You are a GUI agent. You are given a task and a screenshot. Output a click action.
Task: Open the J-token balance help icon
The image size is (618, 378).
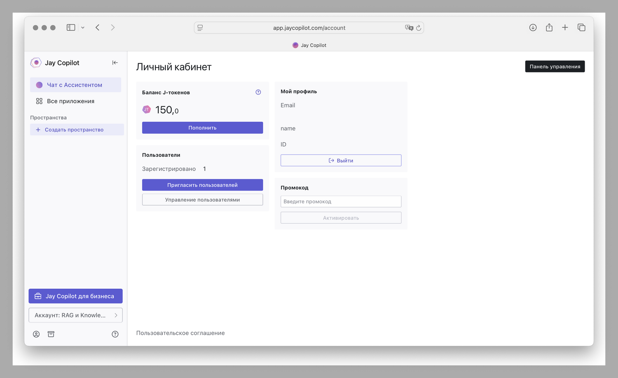click(x=258, y=92)
